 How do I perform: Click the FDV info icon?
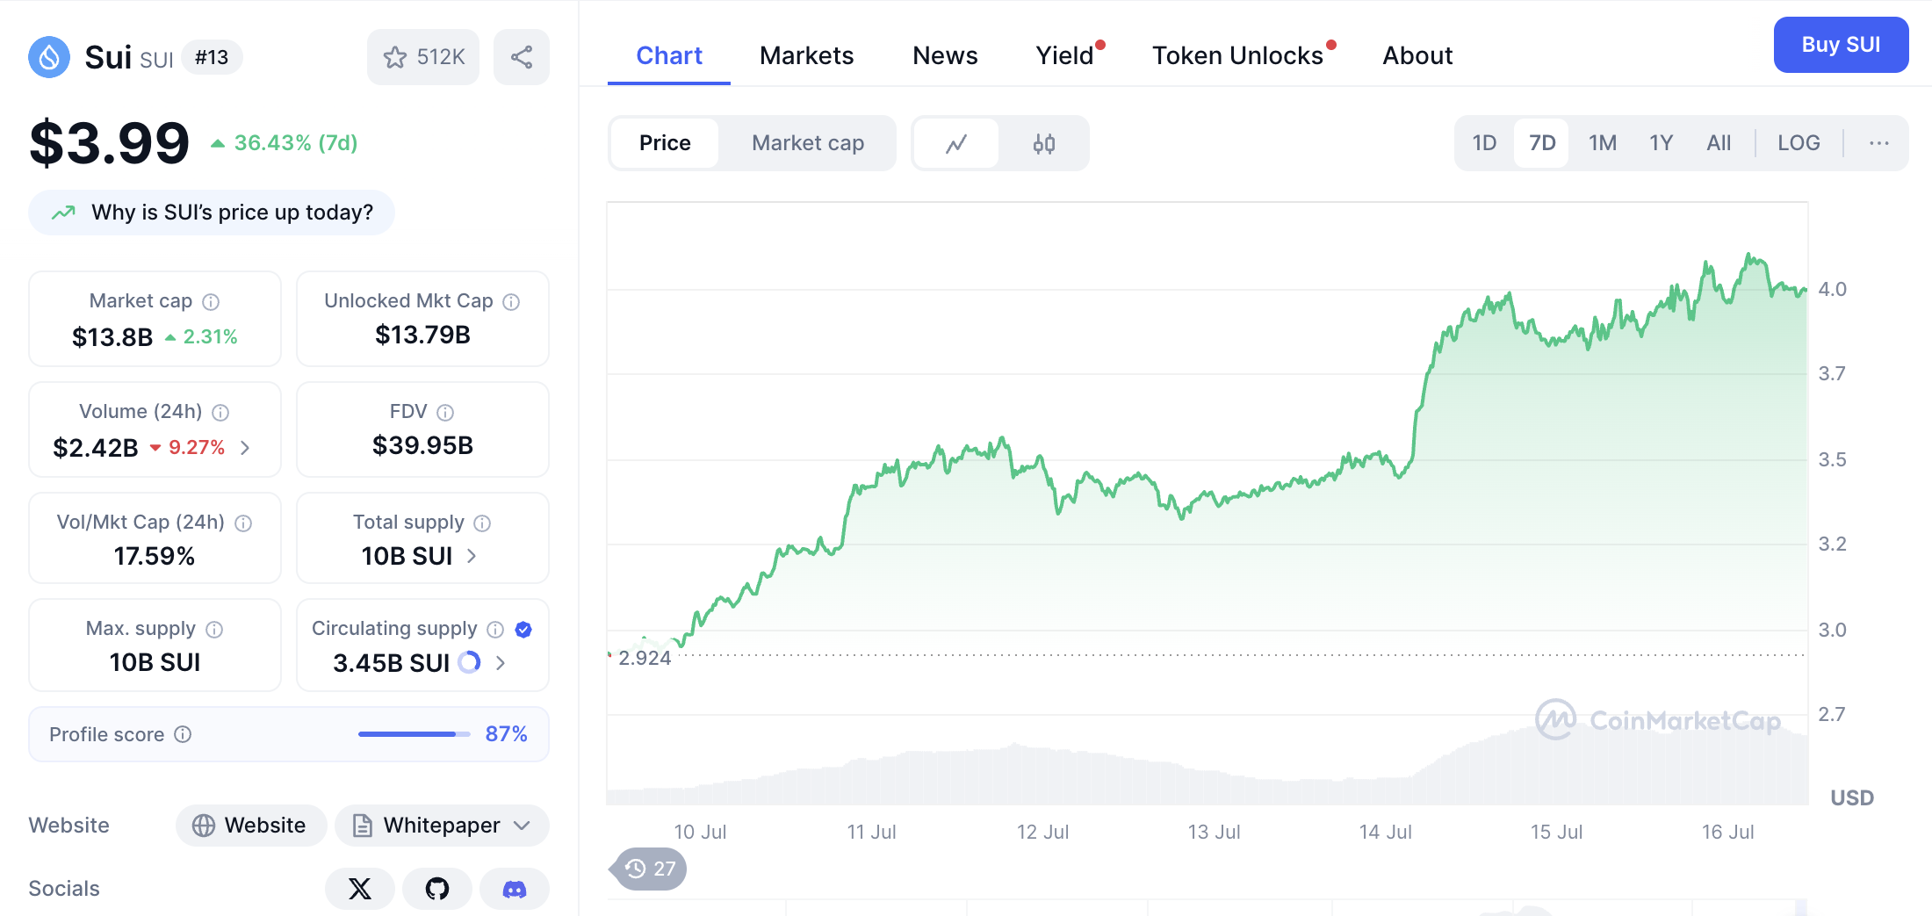point(445,413)
